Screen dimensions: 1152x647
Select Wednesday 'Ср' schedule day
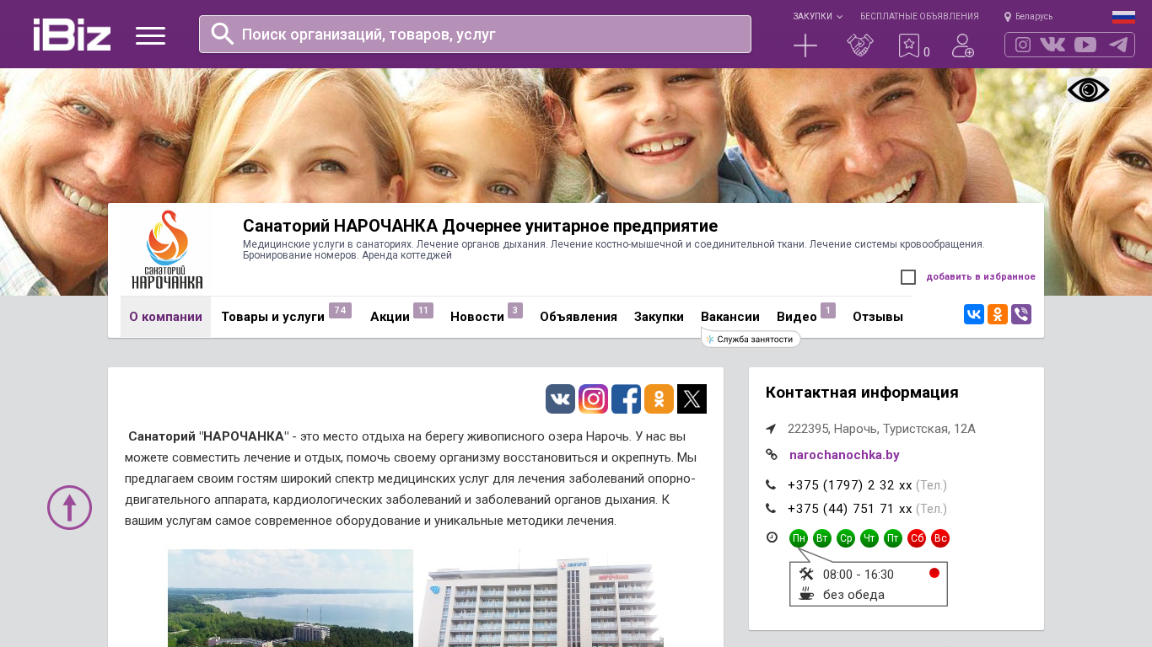[x=846, y=538]
